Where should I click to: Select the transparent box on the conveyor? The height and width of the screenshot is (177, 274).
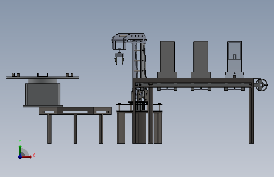[234, 57]
